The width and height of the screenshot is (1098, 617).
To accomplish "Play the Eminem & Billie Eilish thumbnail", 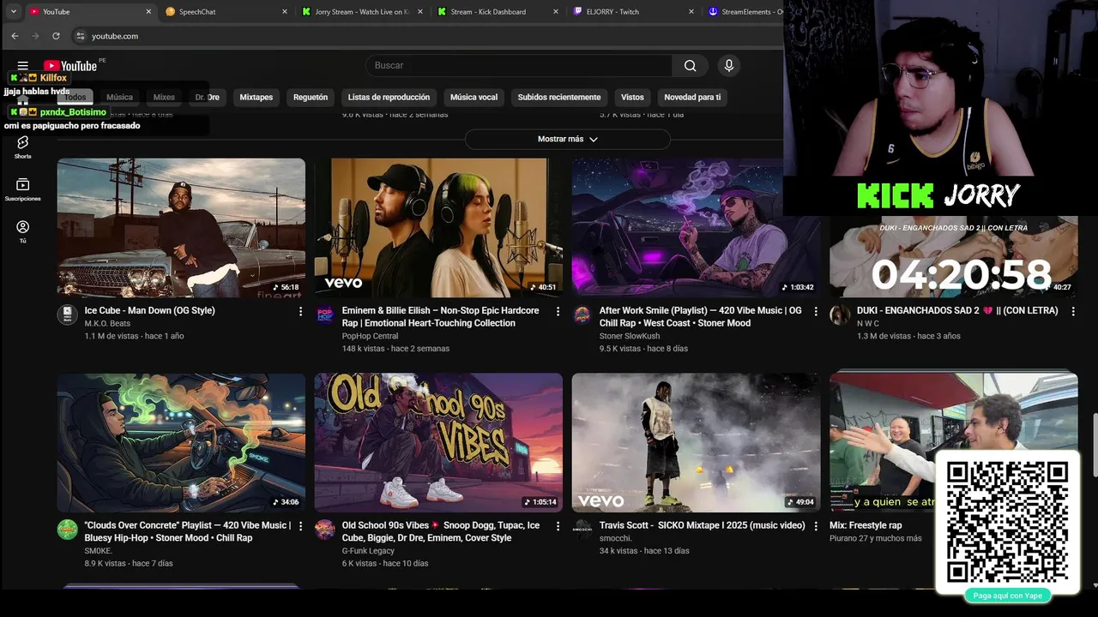I will click(x=438, y=228).
